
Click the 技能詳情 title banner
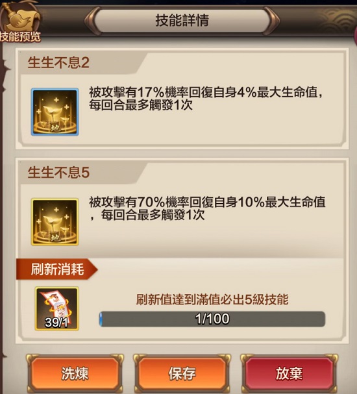(x=182, y=21)
